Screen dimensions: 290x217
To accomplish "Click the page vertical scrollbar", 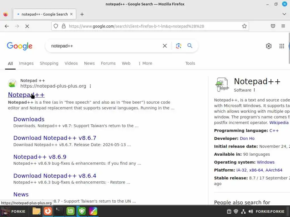I will (289, 48).
